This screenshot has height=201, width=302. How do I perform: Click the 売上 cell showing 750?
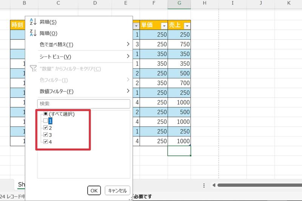(x=179, y=44)
